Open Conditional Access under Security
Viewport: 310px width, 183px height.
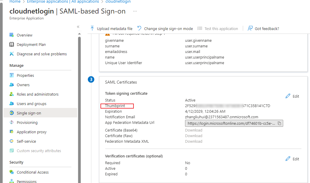33,172
